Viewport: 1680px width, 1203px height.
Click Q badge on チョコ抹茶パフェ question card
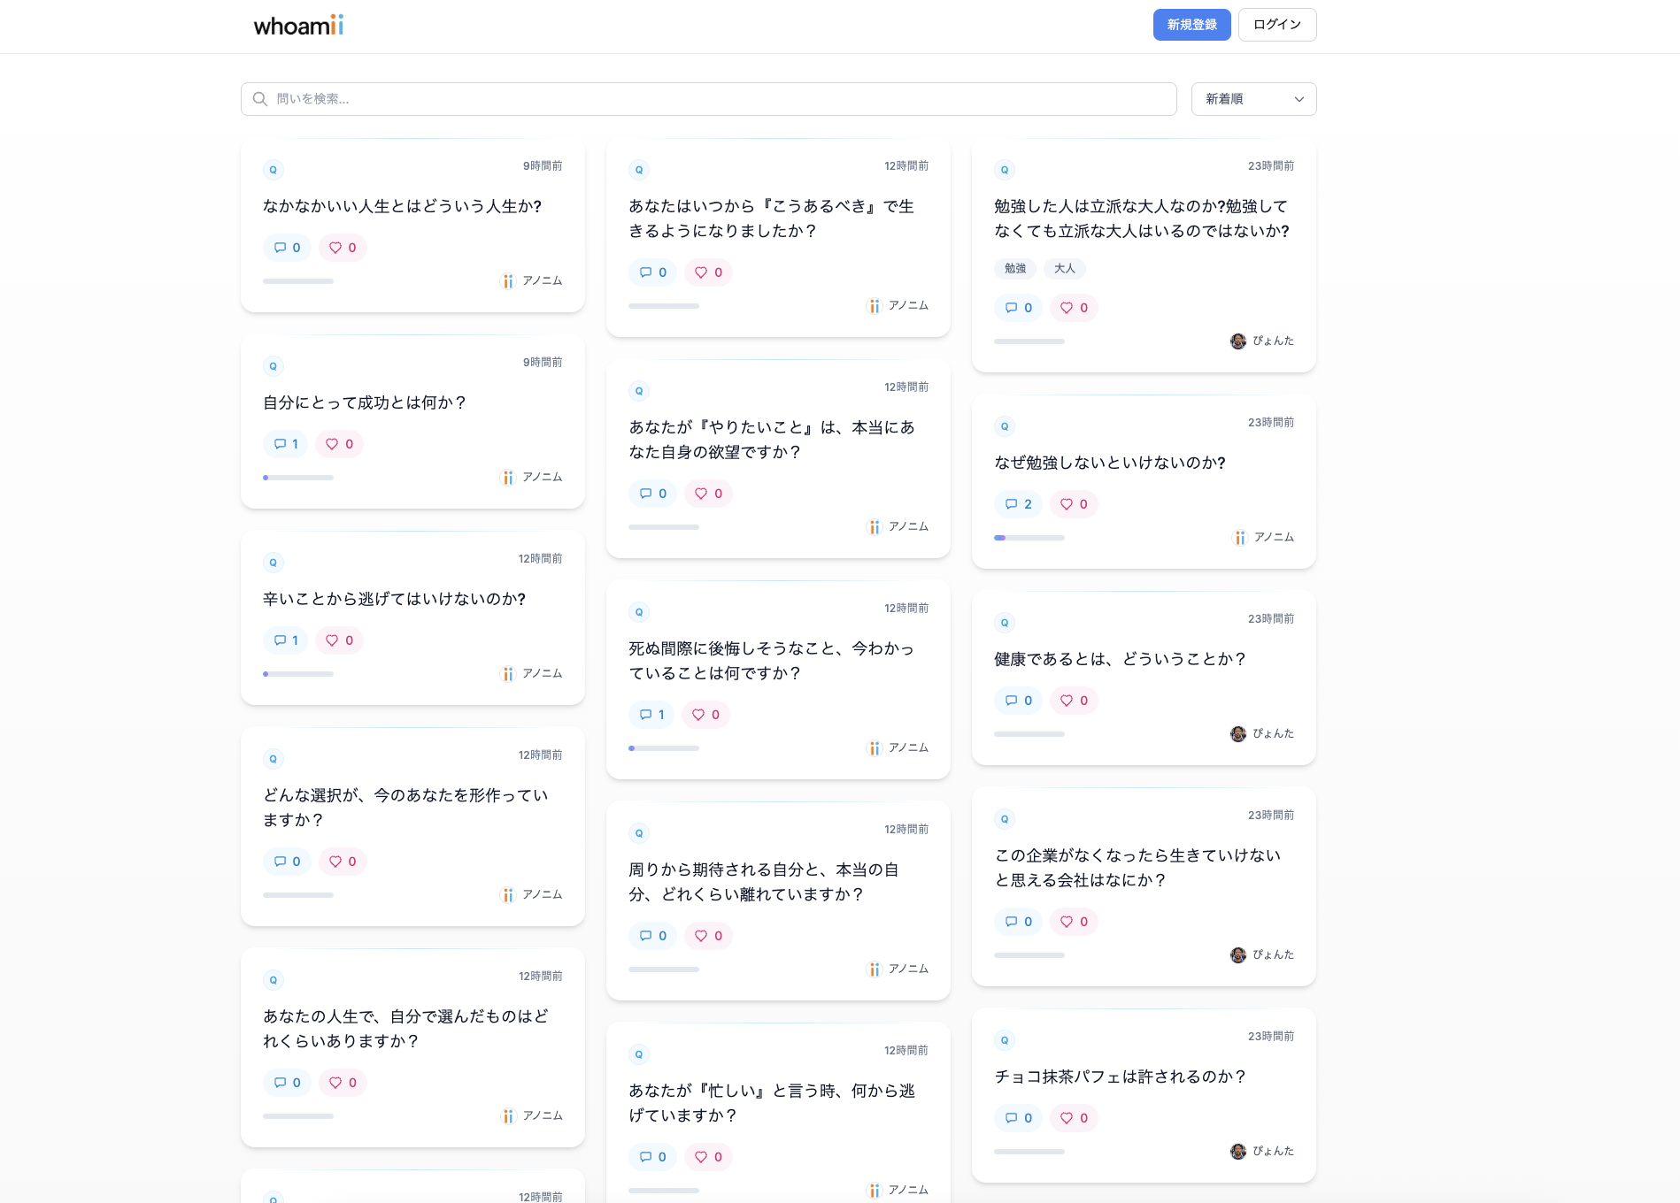(x=1004, y=1040)
